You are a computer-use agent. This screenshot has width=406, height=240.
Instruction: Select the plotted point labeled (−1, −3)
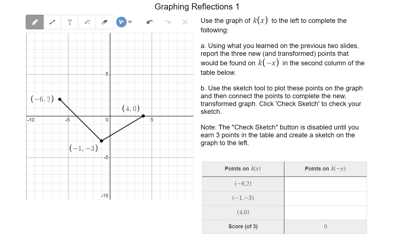coord(101,141)
